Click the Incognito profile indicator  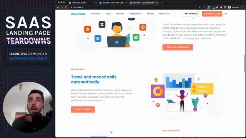pos(234,7)
